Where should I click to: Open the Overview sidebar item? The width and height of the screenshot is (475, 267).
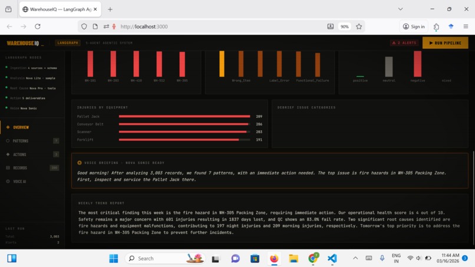(32, 127)
